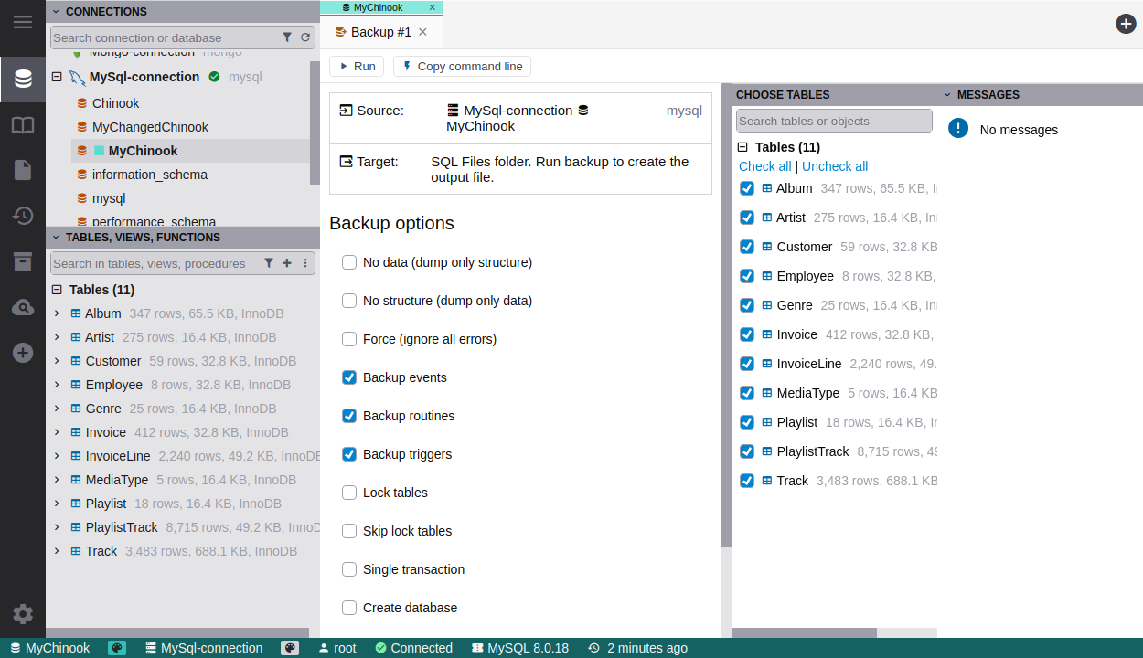Screen dimensions: 1143x658
Task: Collapse the Tables (11) group in Choose Tables
Action: tap(742, 147)
